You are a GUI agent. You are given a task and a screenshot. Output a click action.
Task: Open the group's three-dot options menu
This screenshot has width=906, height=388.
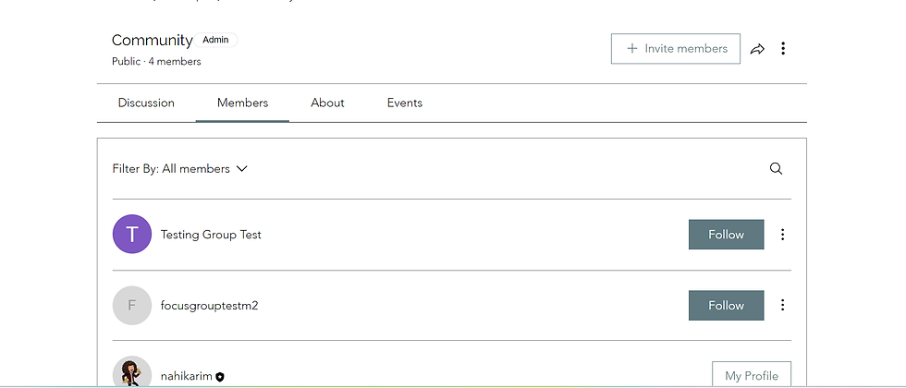(783, 49)
